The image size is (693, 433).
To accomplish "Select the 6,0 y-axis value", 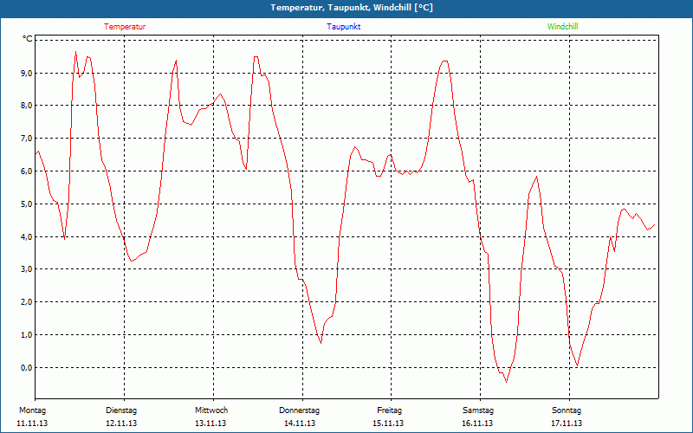I will tap(27, 171).
